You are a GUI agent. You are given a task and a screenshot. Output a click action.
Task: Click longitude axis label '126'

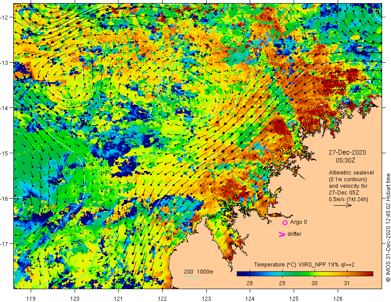338,298
